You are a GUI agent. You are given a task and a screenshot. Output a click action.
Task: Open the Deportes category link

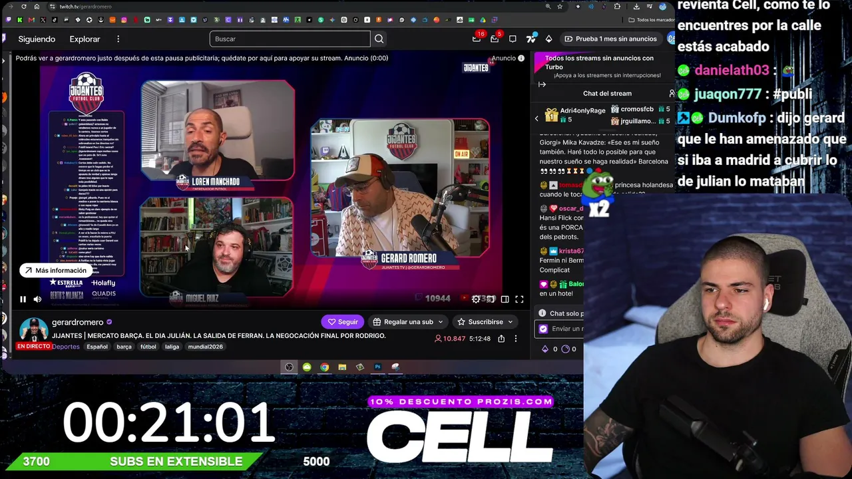[x=66, y=347]
